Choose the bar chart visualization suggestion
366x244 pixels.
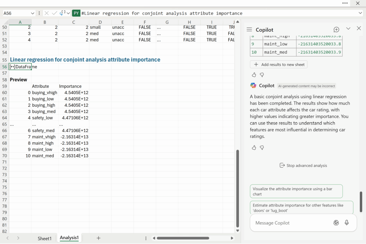[x=296, y=191]
